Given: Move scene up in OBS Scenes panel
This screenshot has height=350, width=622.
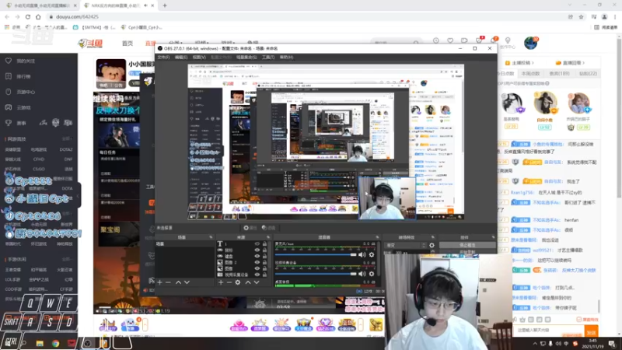Looking at the screenshot, I should [x=178, y=282].
